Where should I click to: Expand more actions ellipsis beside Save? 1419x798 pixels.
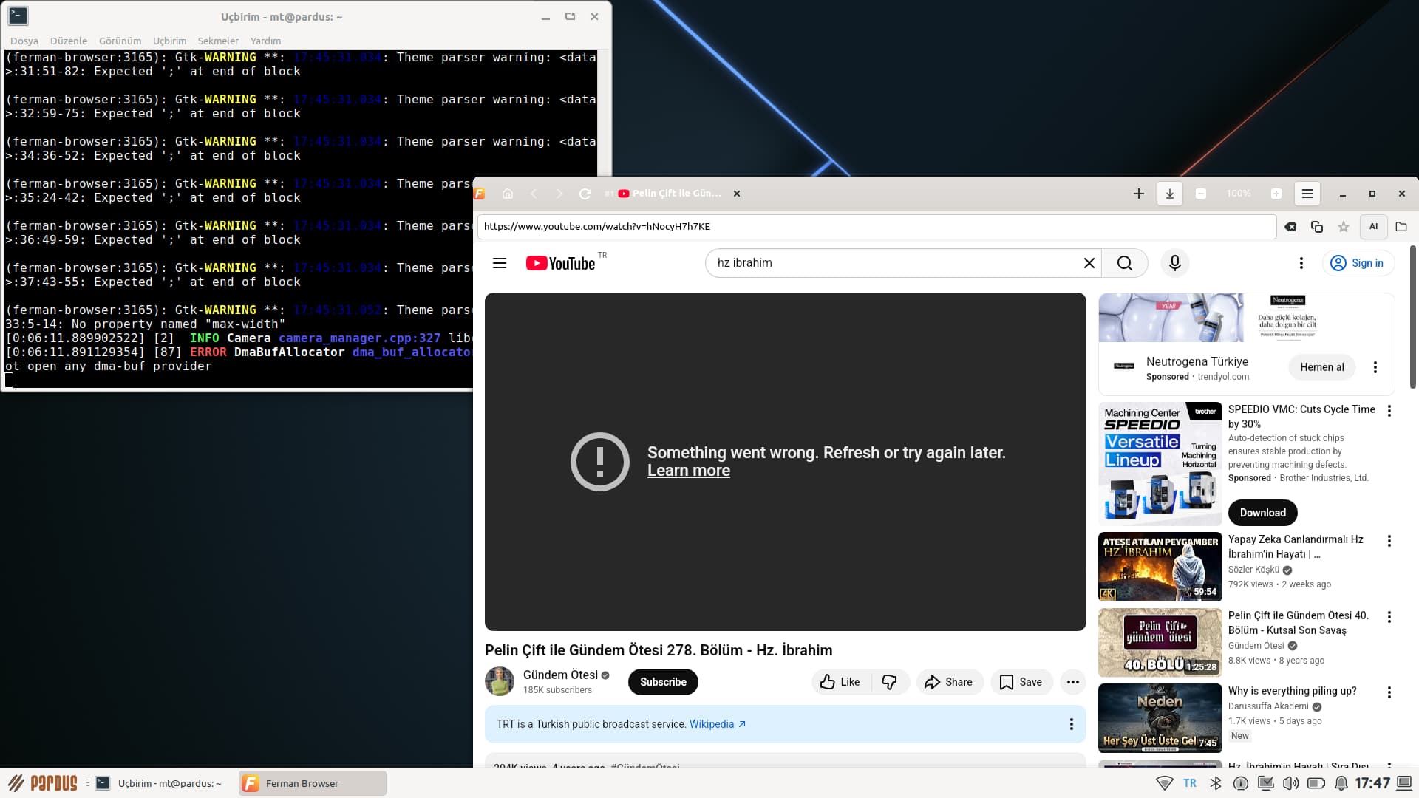tap(1072, 682)
